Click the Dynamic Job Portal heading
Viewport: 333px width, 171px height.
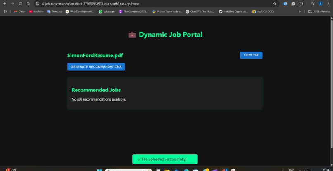[171, 35]
